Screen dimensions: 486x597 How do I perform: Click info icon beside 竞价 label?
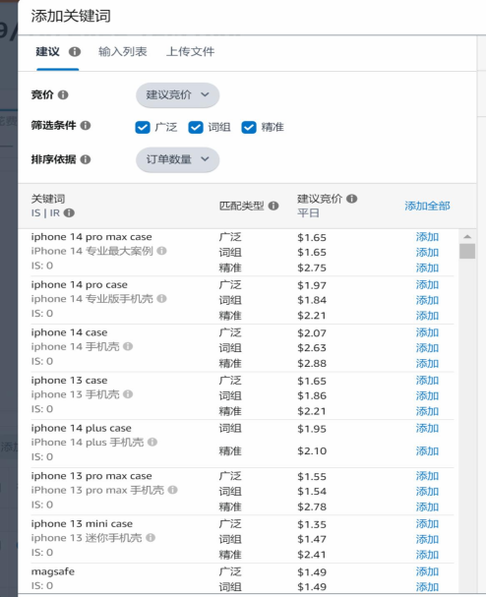63,94
